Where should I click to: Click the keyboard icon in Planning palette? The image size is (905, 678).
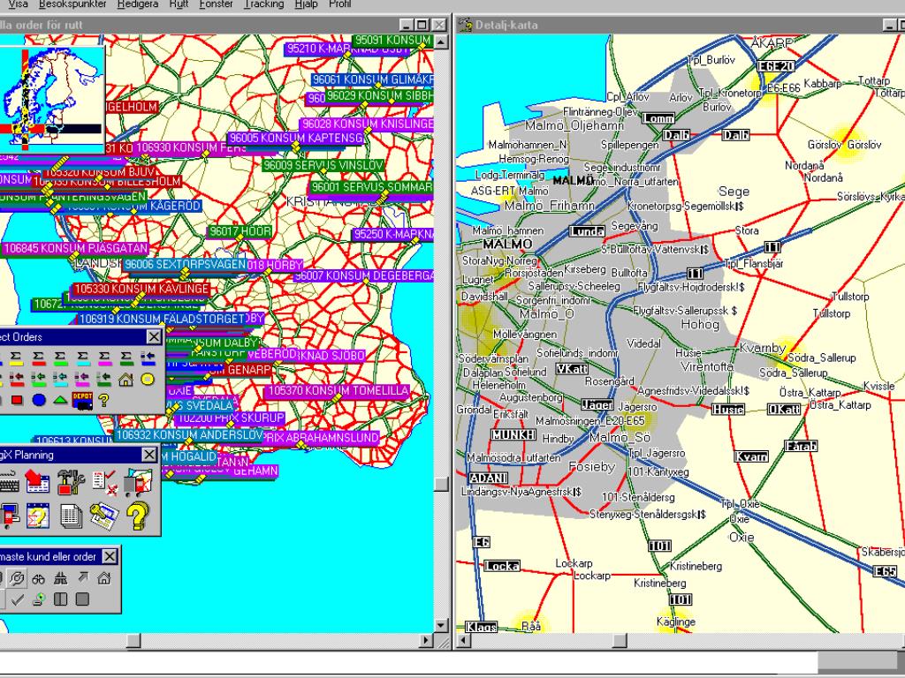click(9, 483)
